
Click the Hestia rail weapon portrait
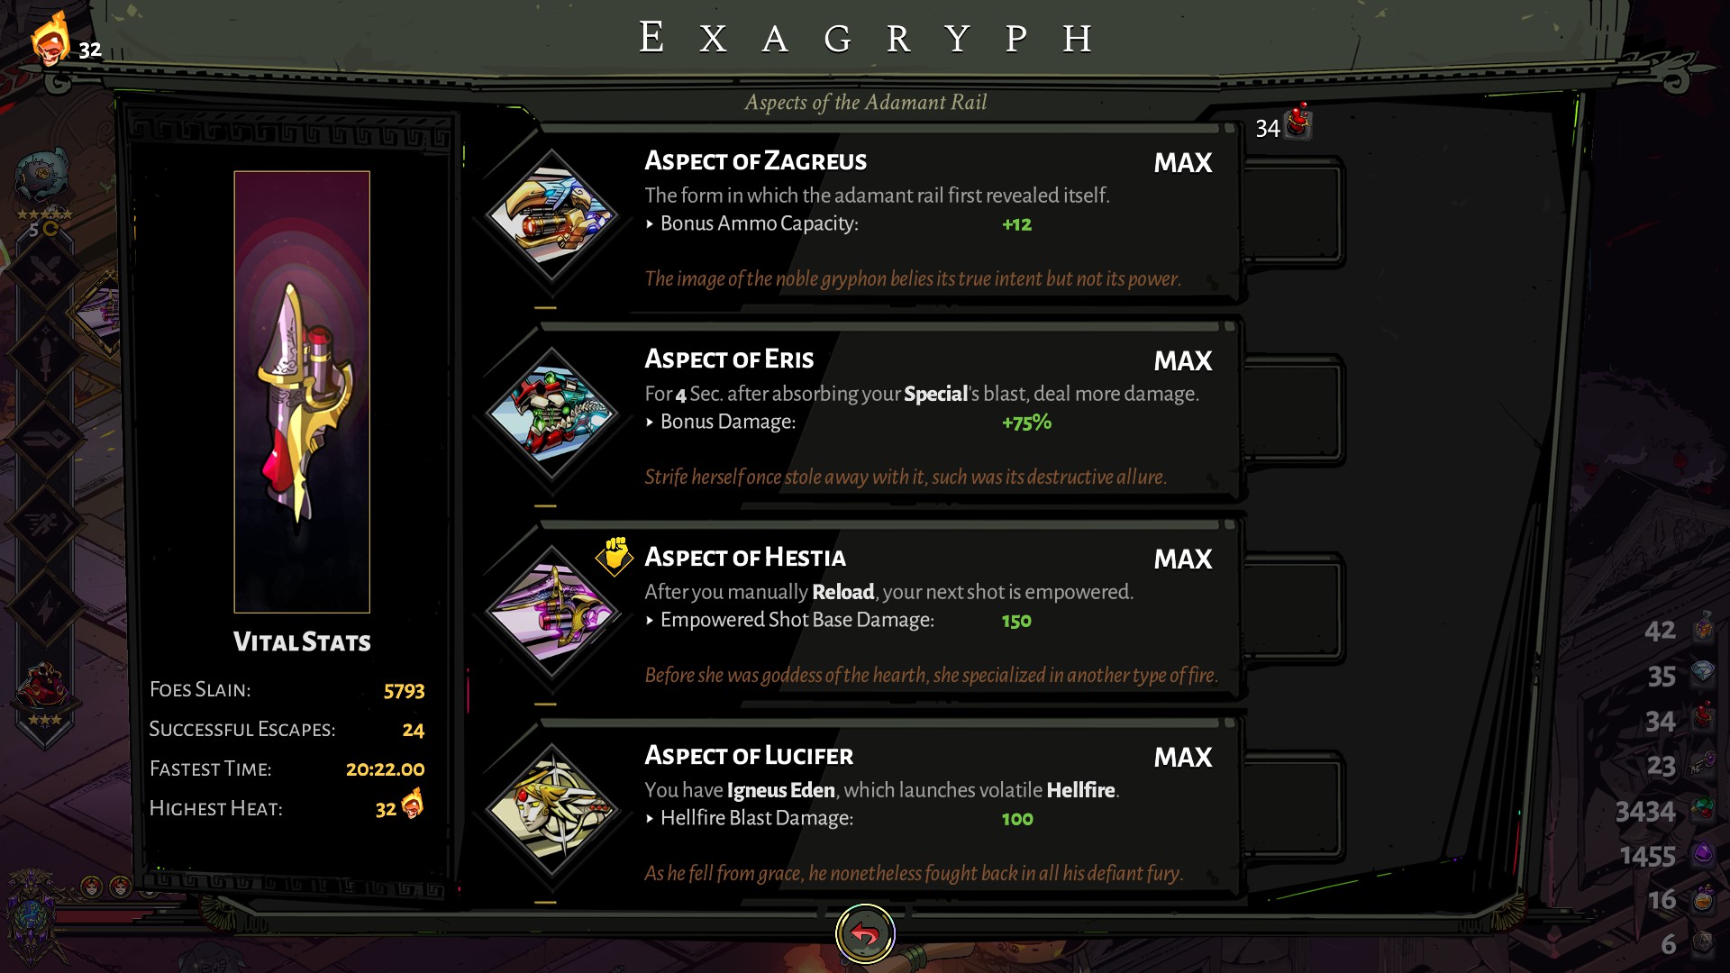pyautogui.click(x=302, y=392)
